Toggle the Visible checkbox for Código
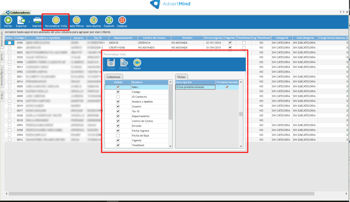Image resolution: width=350 pixels, height=202 pixels. [118, 92]
